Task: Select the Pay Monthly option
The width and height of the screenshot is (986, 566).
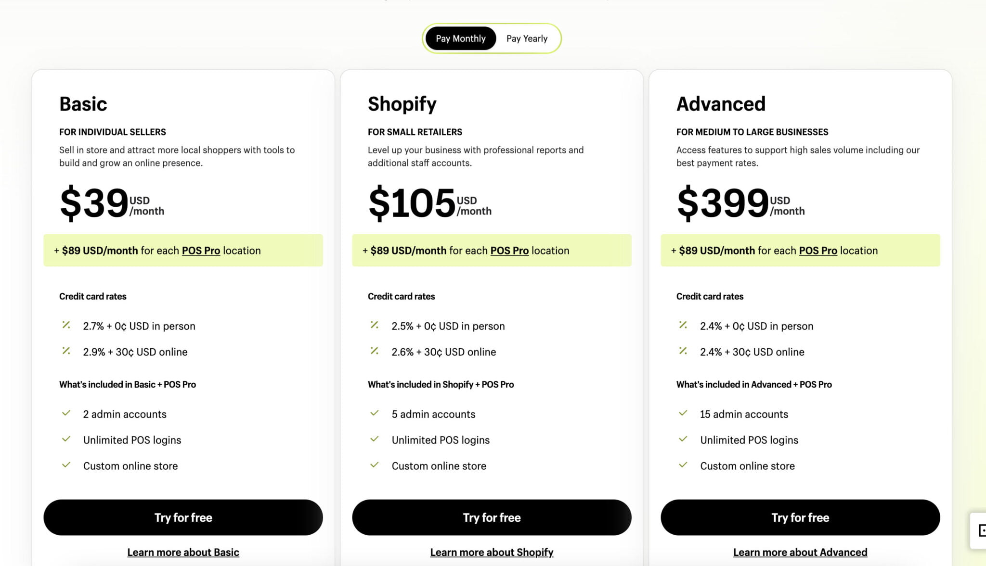Action: [x=460, y=38]
